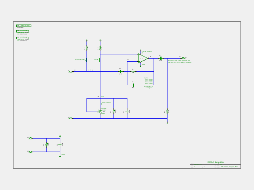Select the first green directive box at top left

24,26
